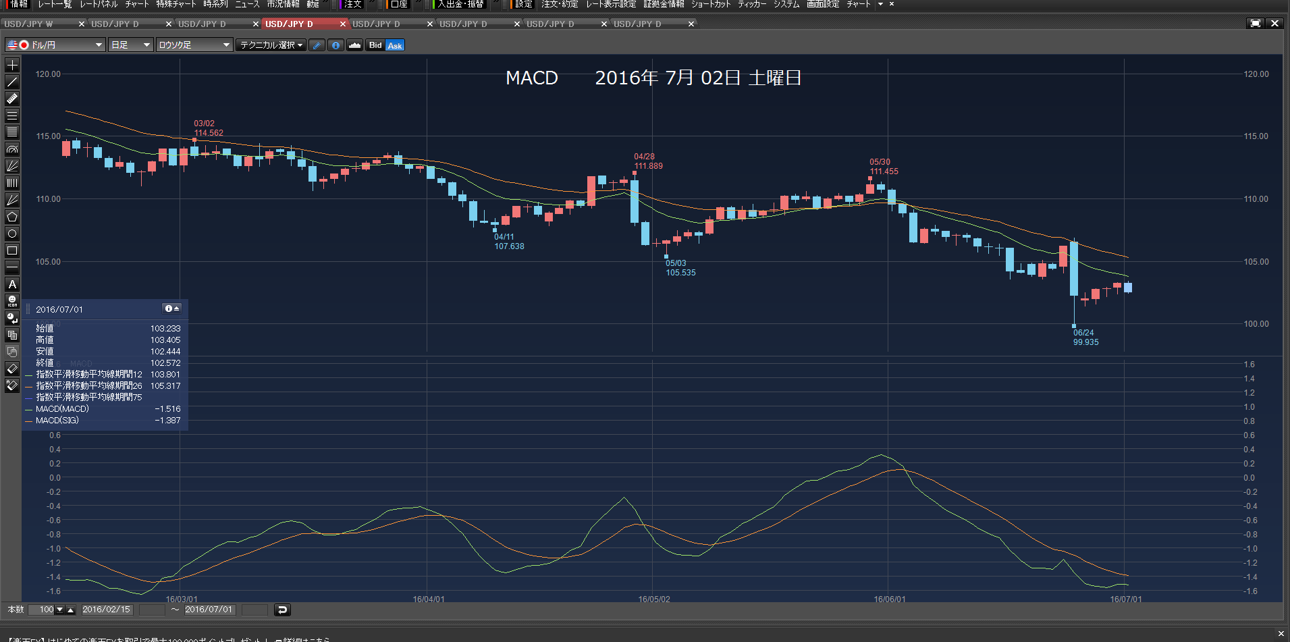Image resolution: width=1290 pixels, height=642 pixels.
Task: Select the dense horizontal lines tool
Action: pyautogui.click(x=12, y=133)
